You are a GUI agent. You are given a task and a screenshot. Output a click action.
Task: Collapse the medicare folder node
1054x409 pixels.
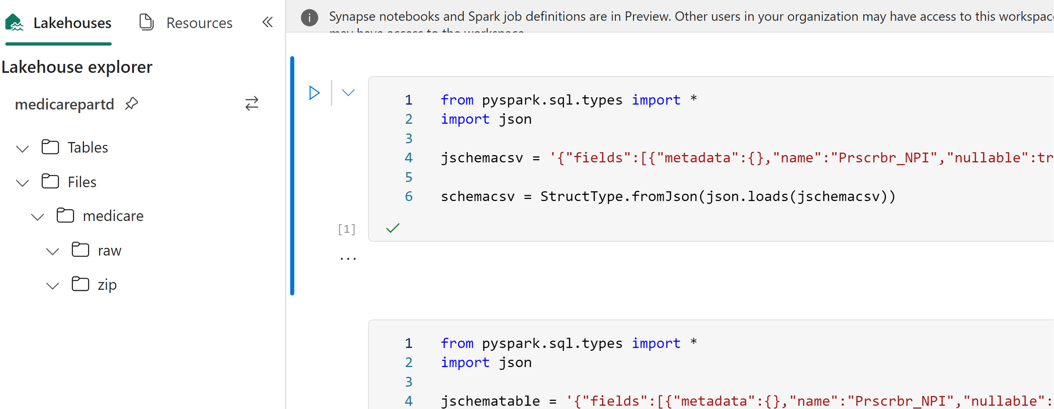37,217
